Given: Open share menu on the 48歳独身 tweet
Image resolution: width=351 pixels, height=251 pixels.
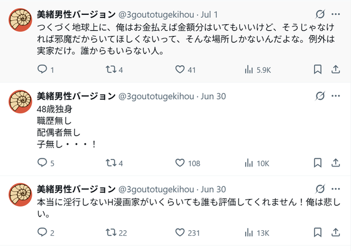Looking at the screenshot, I should pyautogui.click(x=335, y=163).
